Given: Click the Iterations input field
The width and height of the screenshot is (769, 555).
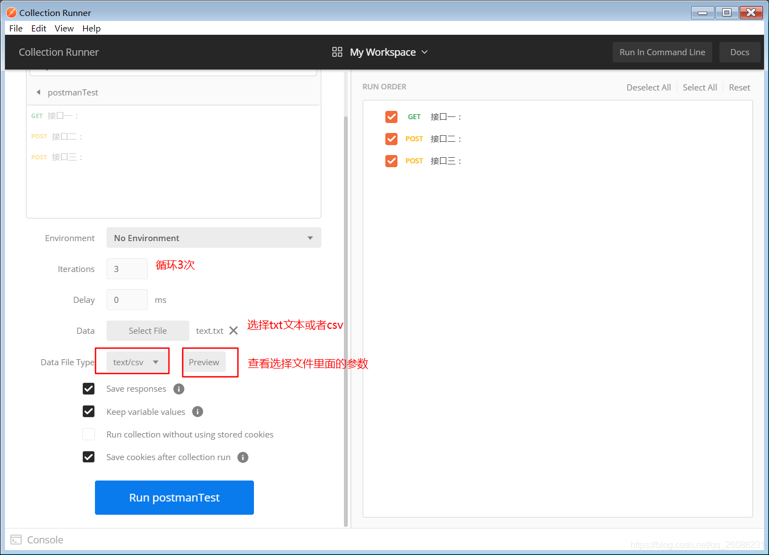Looking at the screenshot, I should tap(127, 269).
